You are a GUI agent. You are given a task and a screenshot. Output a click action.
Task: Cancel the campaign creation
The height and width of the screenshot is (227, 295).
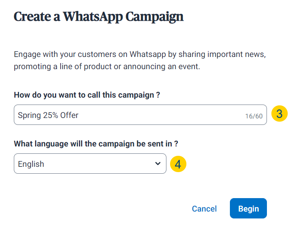point(204,209)
